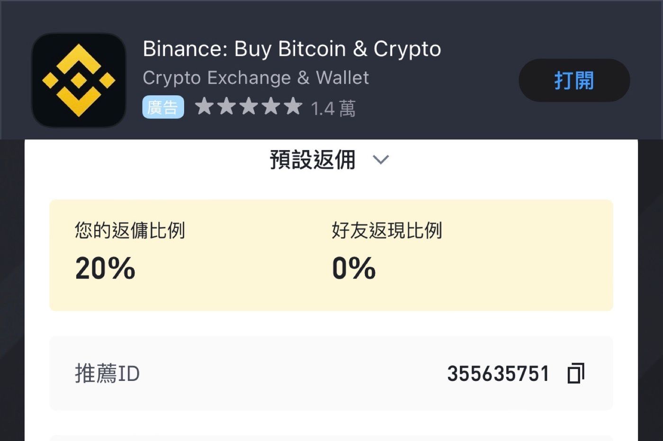Tap the 推薦ID row's blank middle area

click(x=294, y=373)
